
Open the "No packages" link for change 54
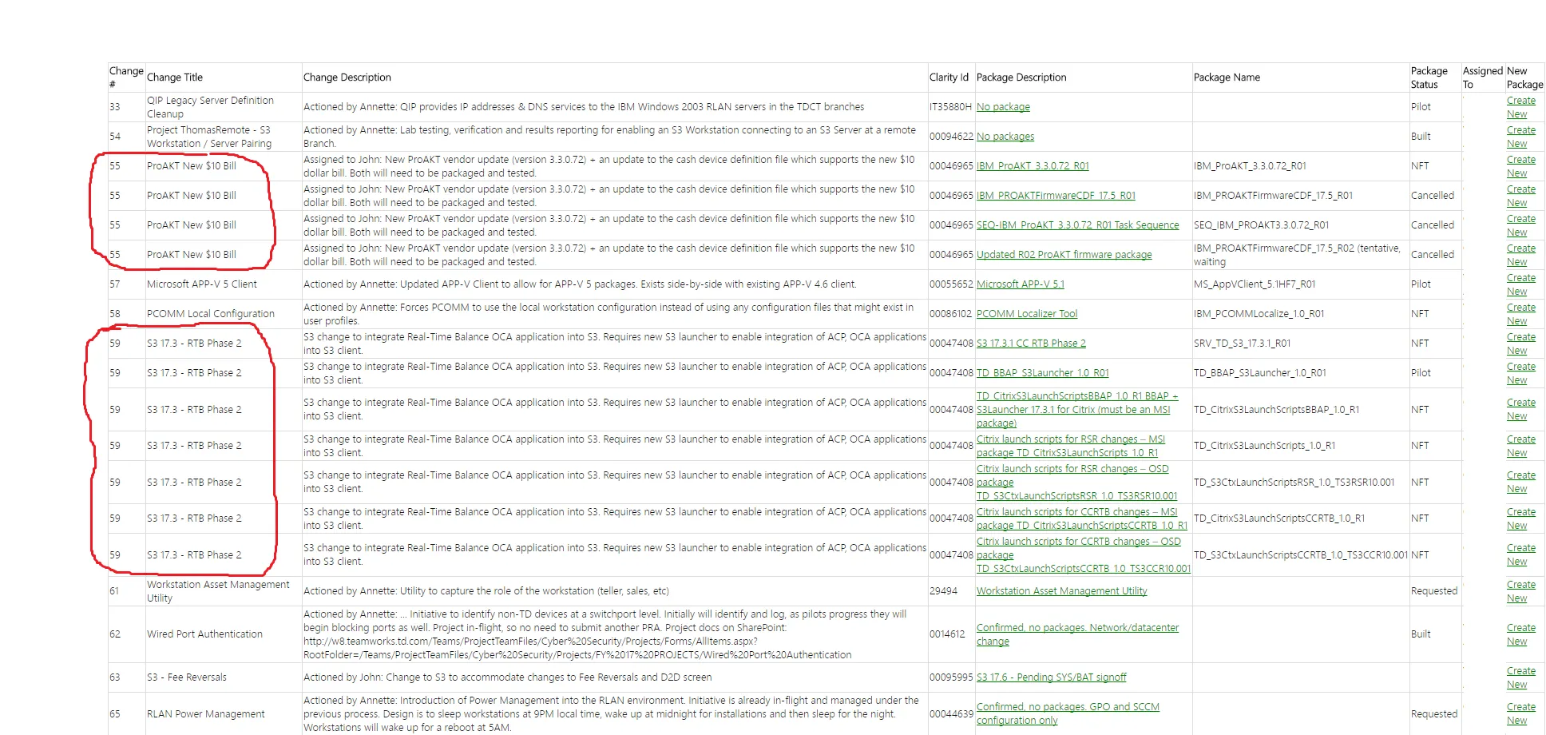click(1005, 137)
